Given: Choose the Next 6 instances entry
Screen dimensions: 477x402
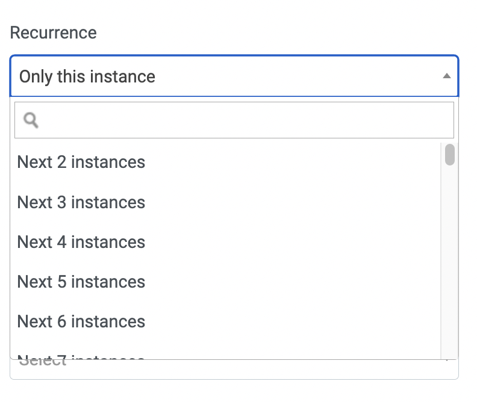Looking at the screenshot, I should [225, 321].
